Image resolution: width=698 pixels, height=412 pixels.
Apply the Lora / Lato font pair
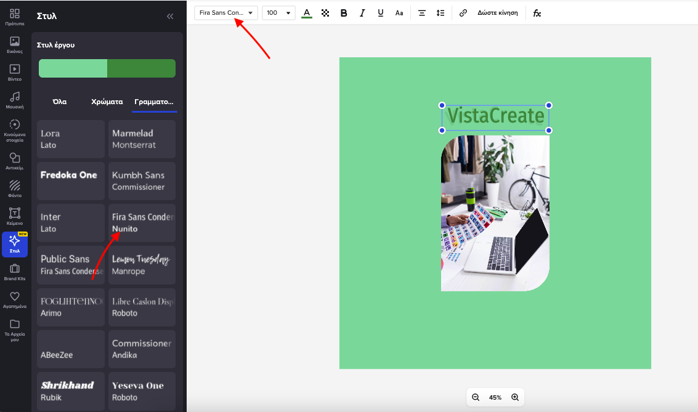[x=71, y=139]
